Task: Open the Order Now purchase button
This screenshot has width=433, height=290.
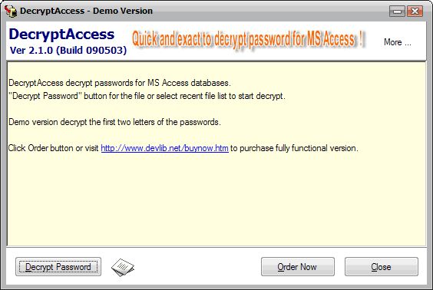Action: point(298,267)
